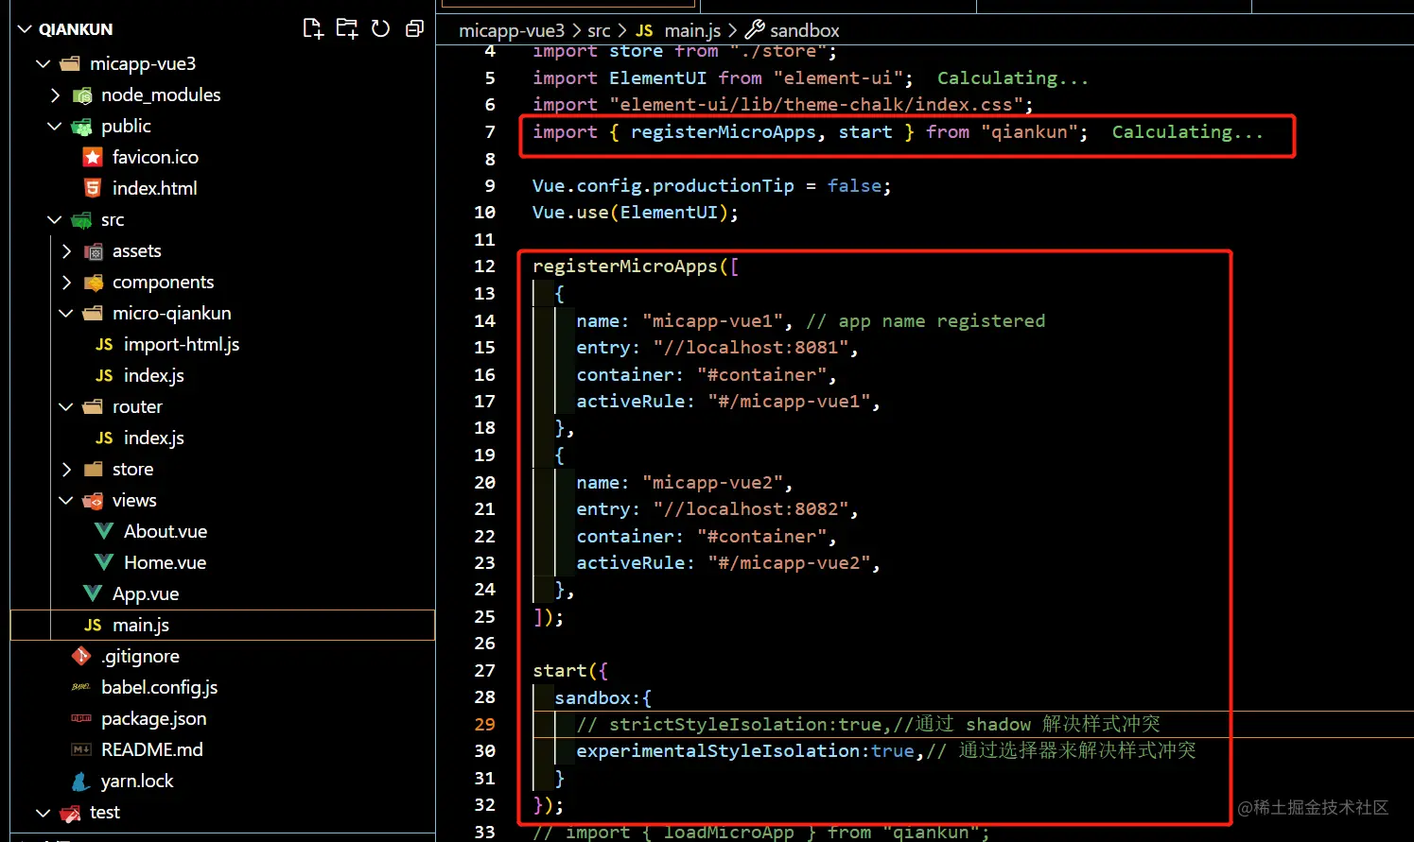The height and width of the screenshot is (842, 1414).
Task: Click "#/micapp-vue1" activeRule string
Action: (x=789, y=402)
